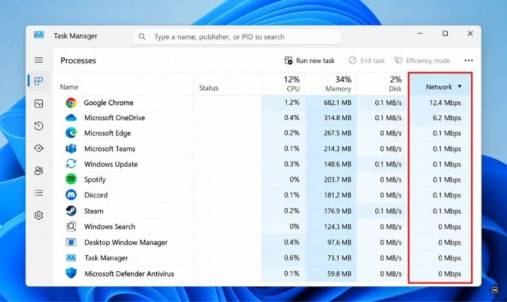Screen dimensions: 507x302
Task: Click Run new task button
Action: (310, 60)
